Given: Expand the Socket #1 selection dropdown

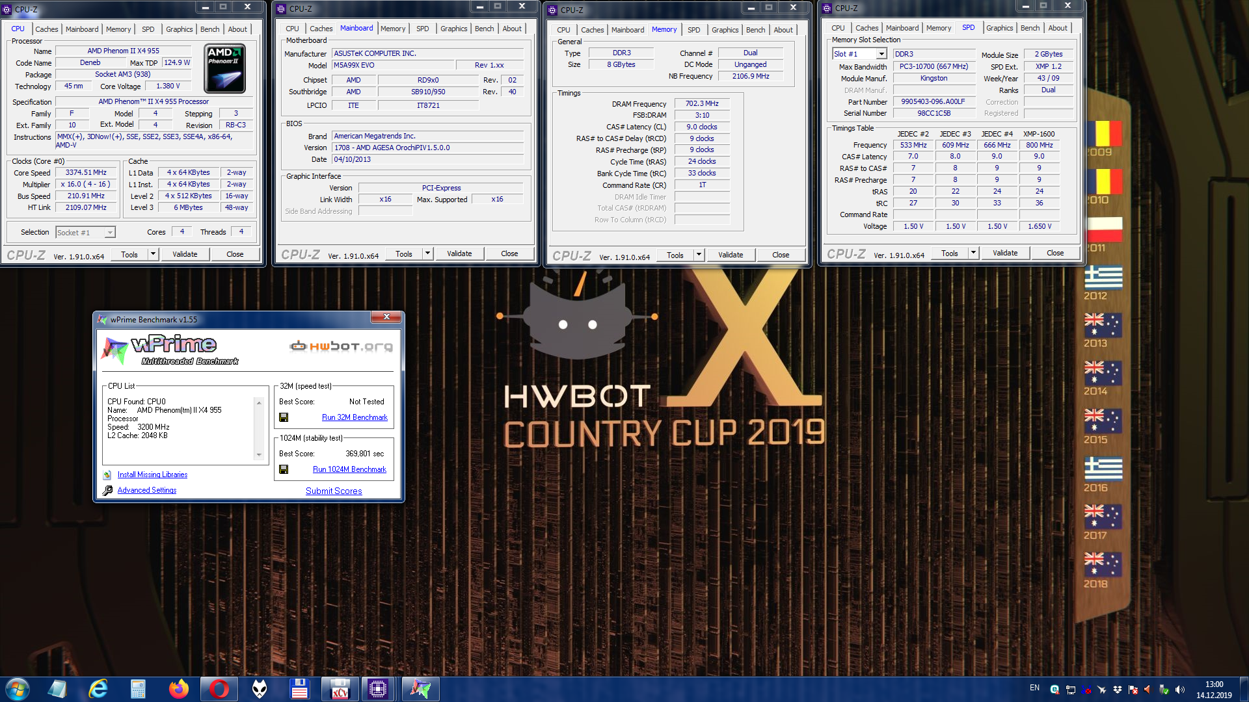Looking at the screenshot, I should pyautogui.click(x=110, y=232).
